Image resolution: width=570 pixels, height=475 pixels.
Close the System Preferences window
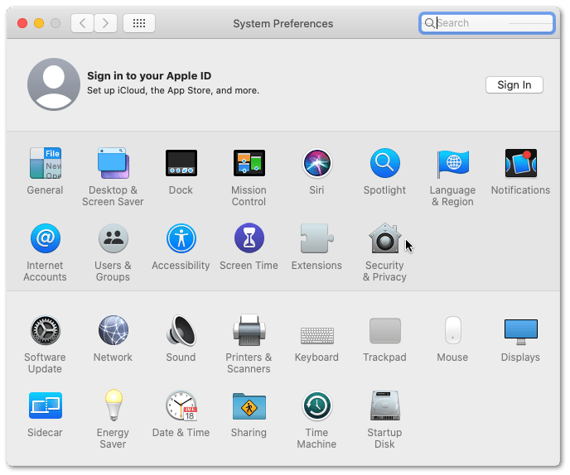[x=22, y=23]
